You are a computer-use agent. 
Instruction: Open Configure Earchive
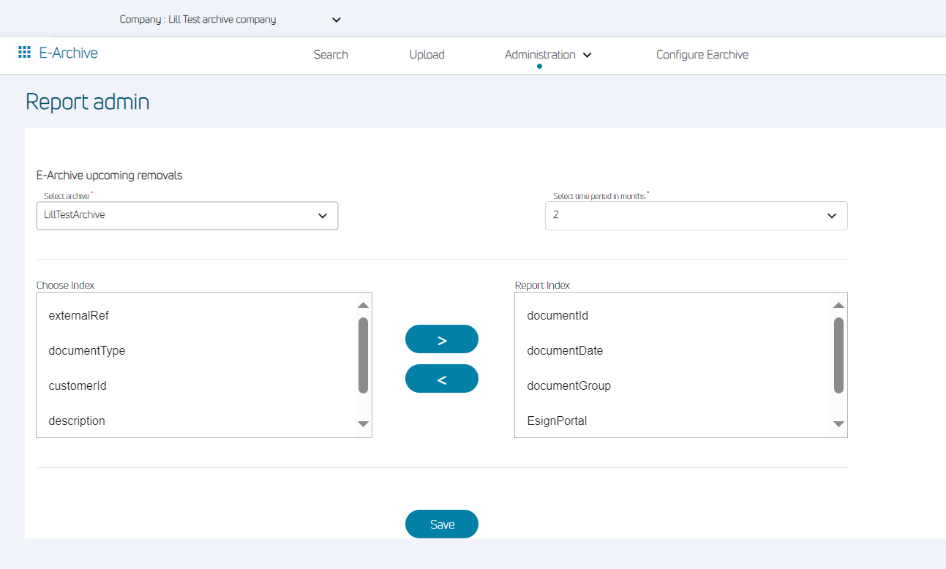coord(702,55)
